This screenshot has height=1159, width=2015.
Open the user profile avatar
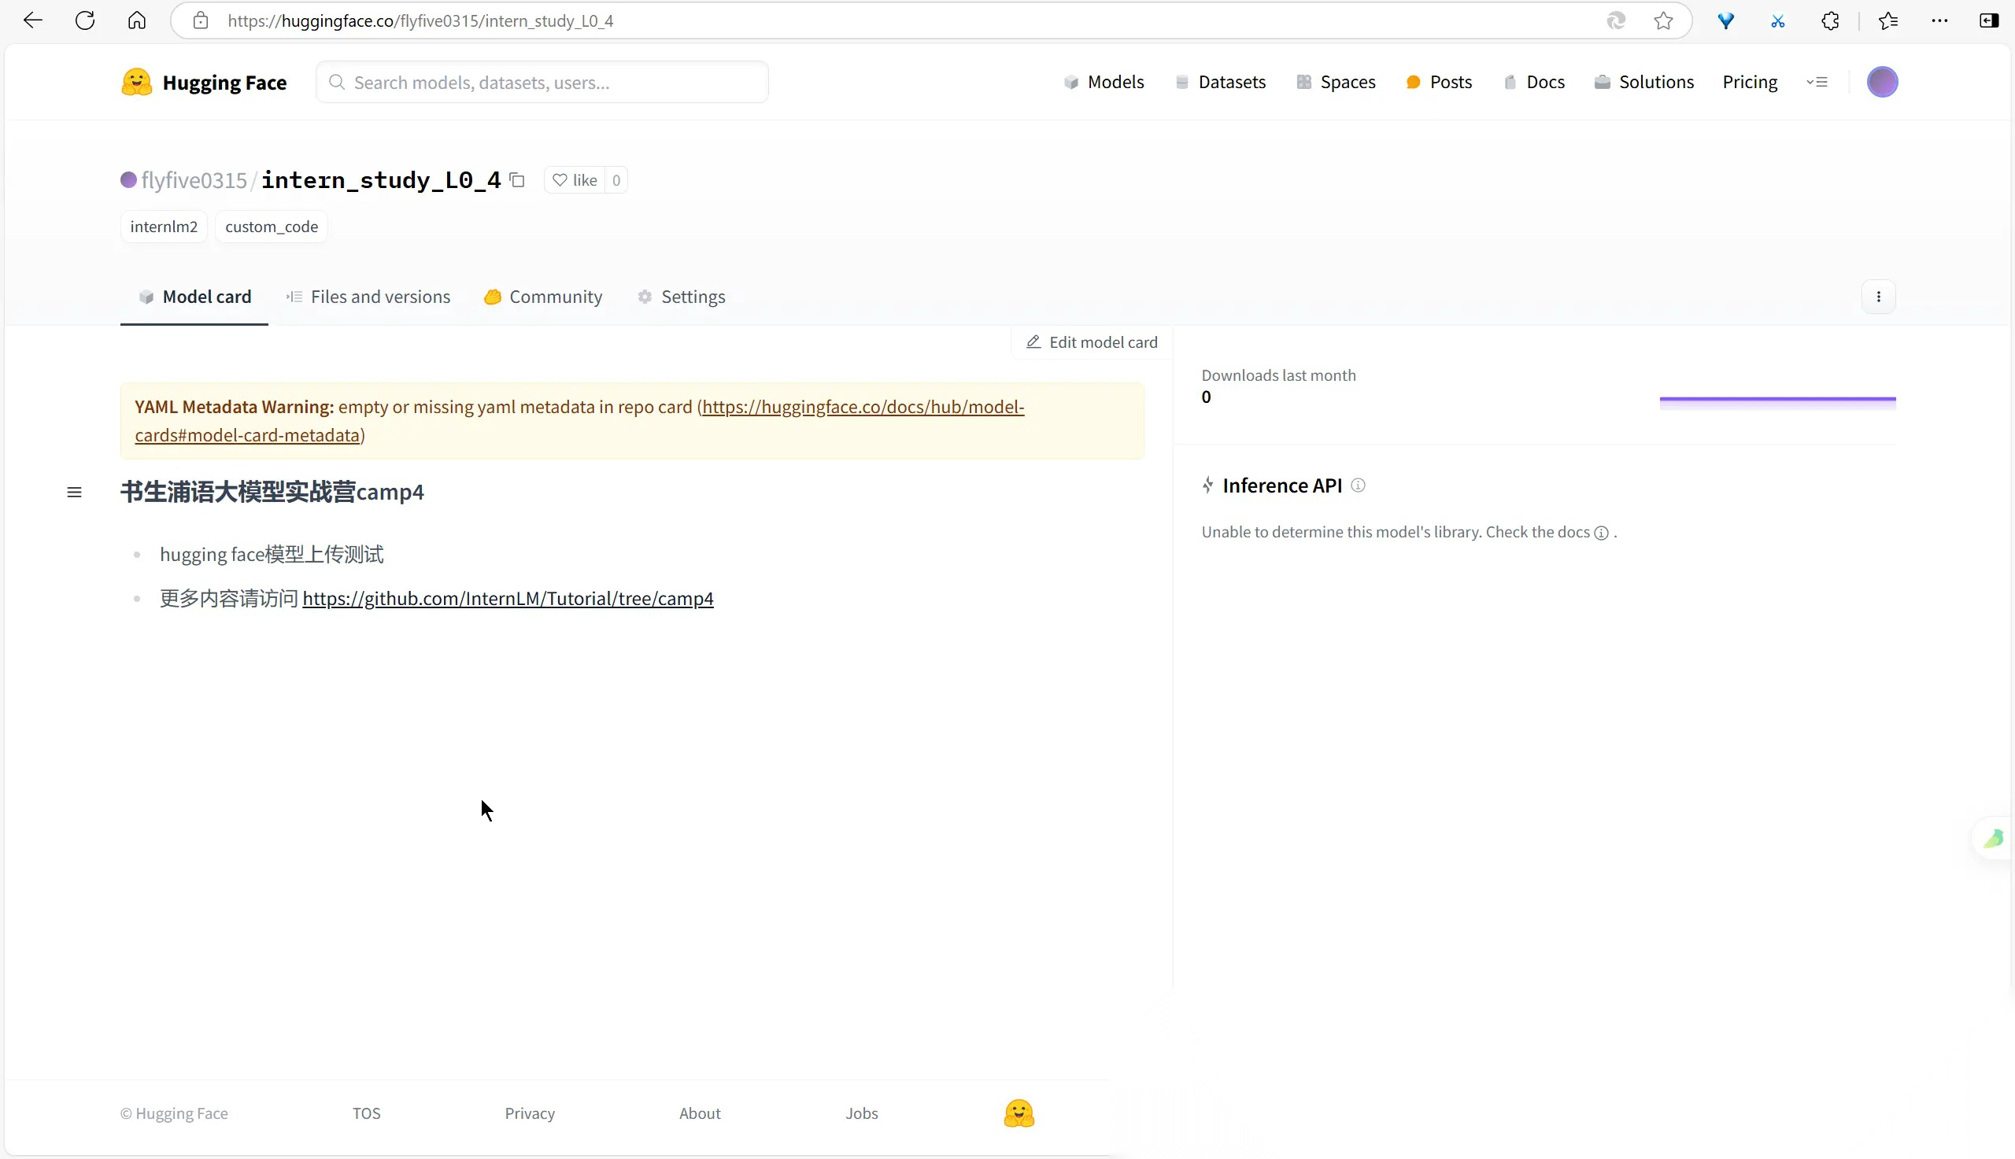pos(1881,82)
